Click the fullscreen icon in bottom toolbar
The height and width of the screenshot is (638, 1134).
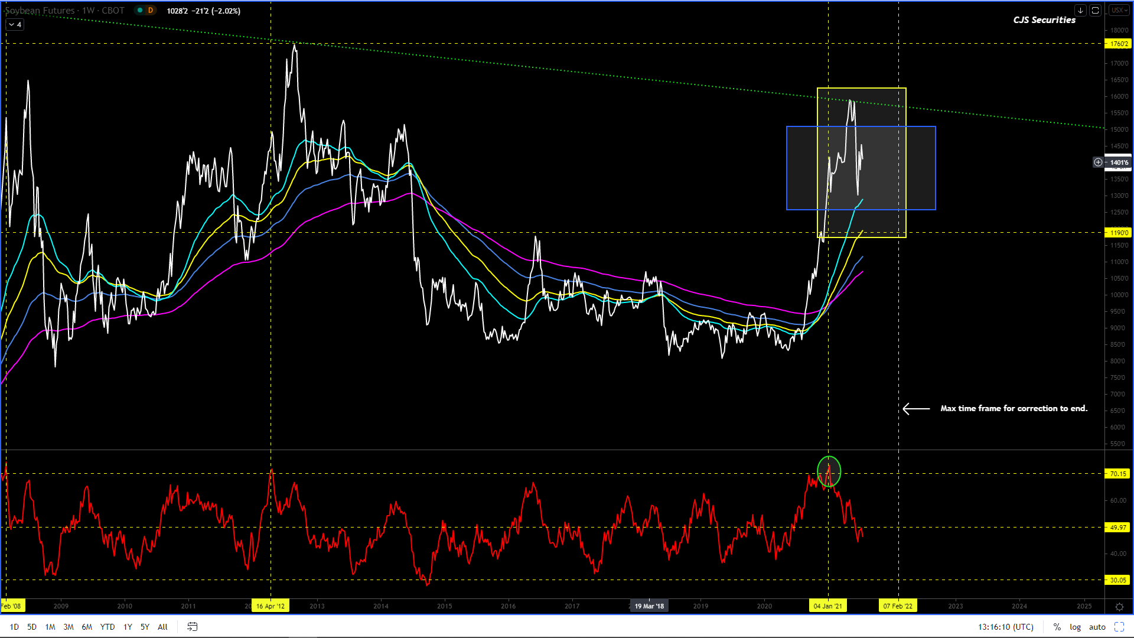1119,627
